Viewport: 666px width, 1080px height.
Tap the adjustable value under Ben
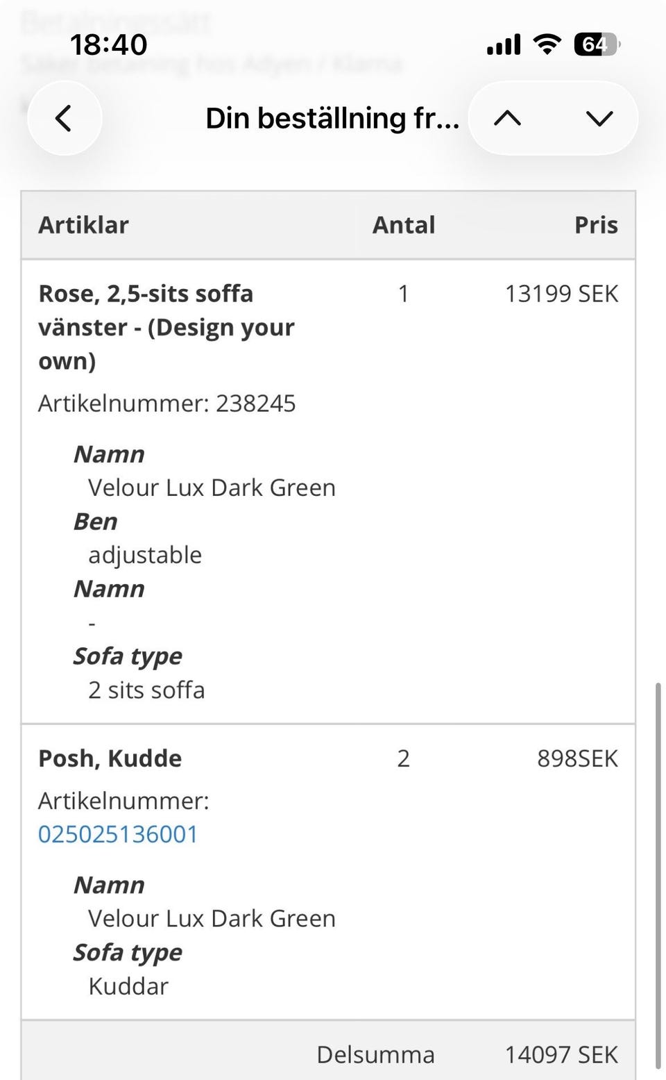144,554
